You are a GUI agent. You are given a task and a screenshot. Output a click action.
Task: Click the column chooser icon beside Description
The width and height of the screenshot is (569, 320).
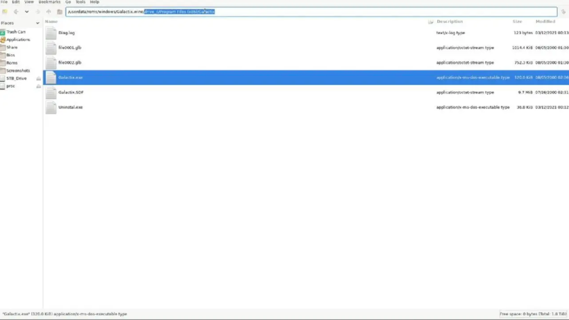431,21
